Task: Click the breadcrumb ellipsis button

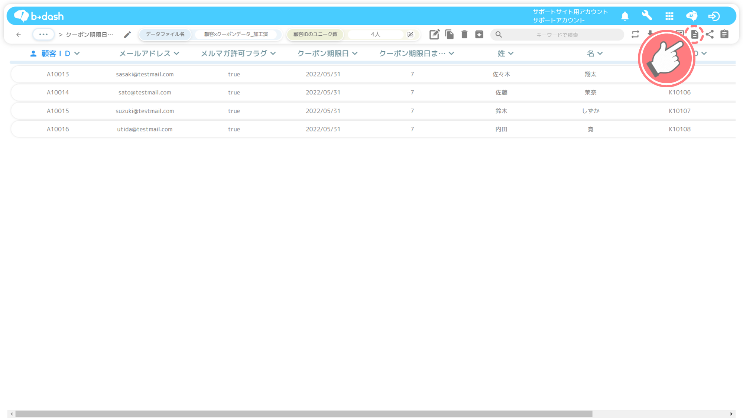Action: click(43, 35)
